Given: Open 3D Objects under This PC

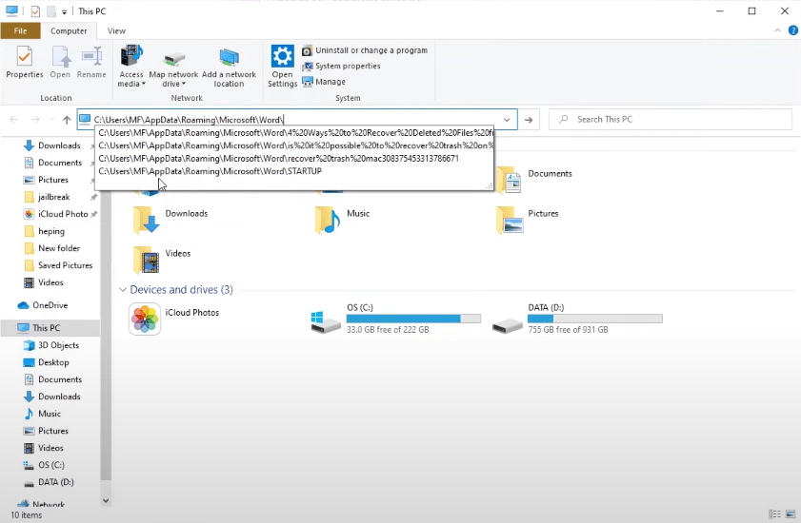Looking at the screenshot, I should 58,345.
